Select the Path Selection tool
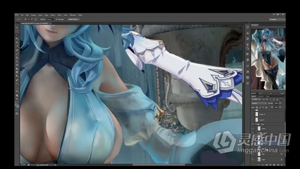Viewport: 300px width, 169px height. 17,88
